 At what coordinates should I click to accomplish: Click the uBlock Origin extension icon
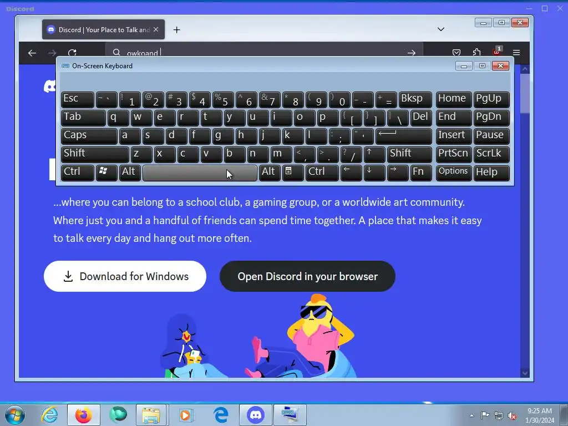(497, 51)
